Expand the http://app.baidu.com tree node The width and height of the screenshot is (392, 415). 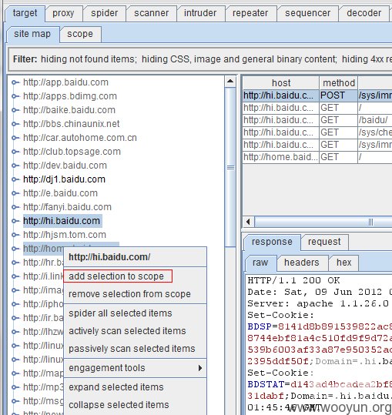[x=15, y=82]
